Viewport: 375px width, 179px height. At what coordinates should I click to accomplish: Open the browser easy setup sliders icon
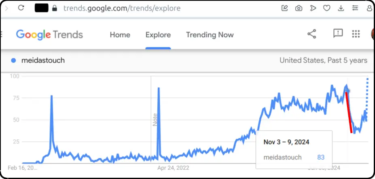(356, 8)
